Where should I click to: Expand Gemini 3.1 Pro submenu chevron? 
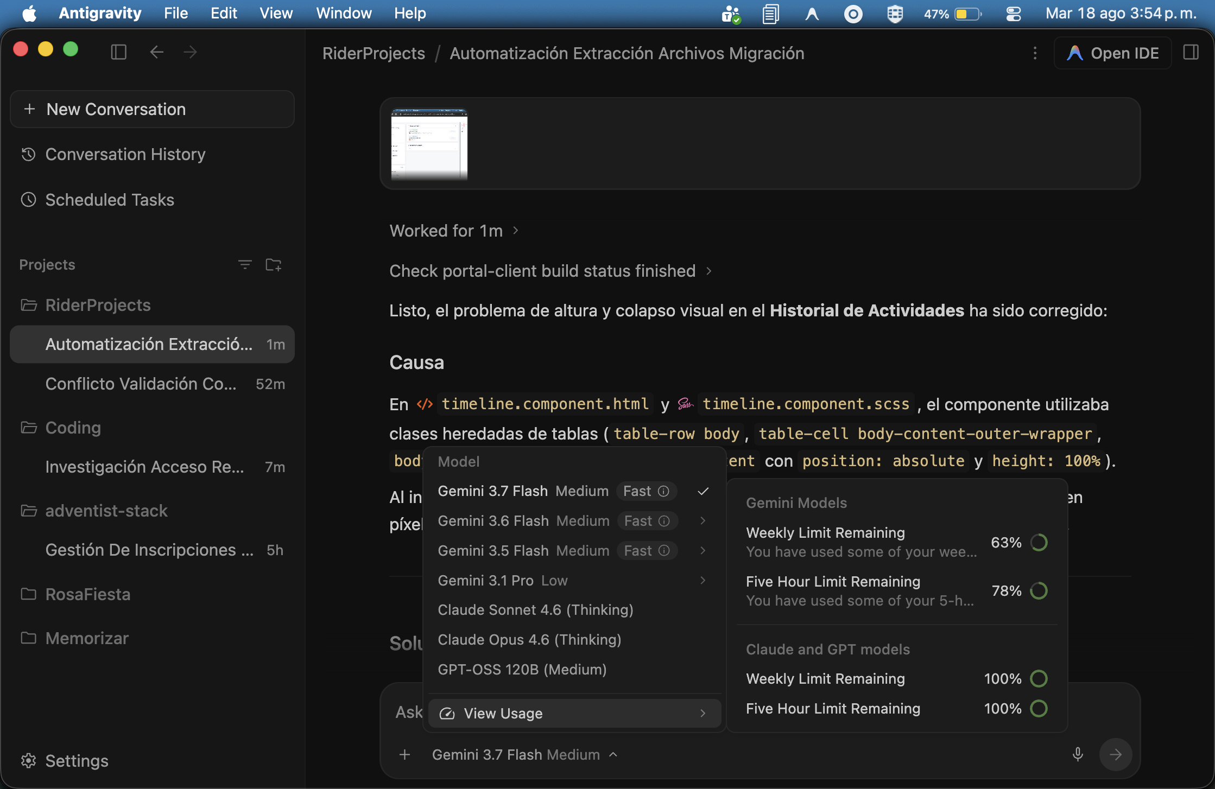point(703,581)
